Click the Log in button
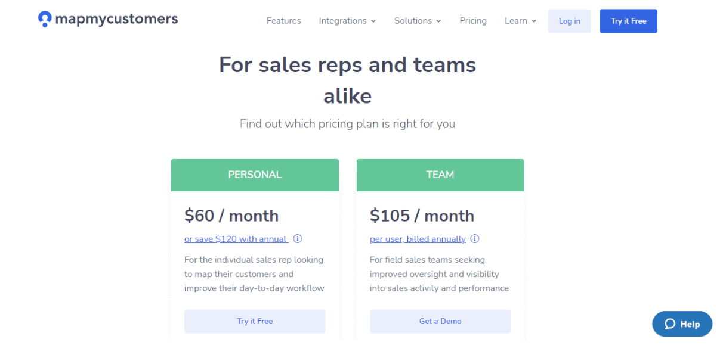This screenshot has width=723, height=361. pyautogui.click(x=570, y=21)
